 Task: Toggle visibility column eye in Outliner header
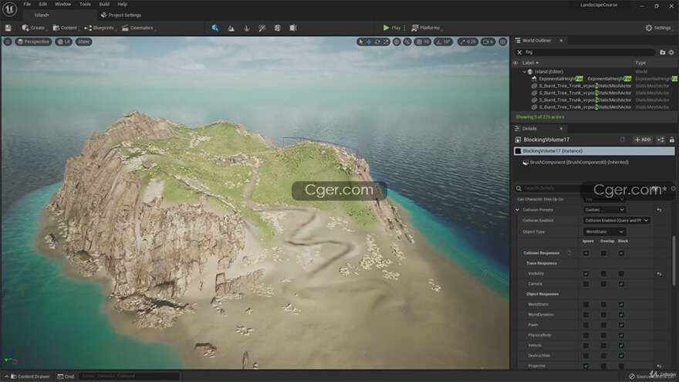[x=515, y=63]
